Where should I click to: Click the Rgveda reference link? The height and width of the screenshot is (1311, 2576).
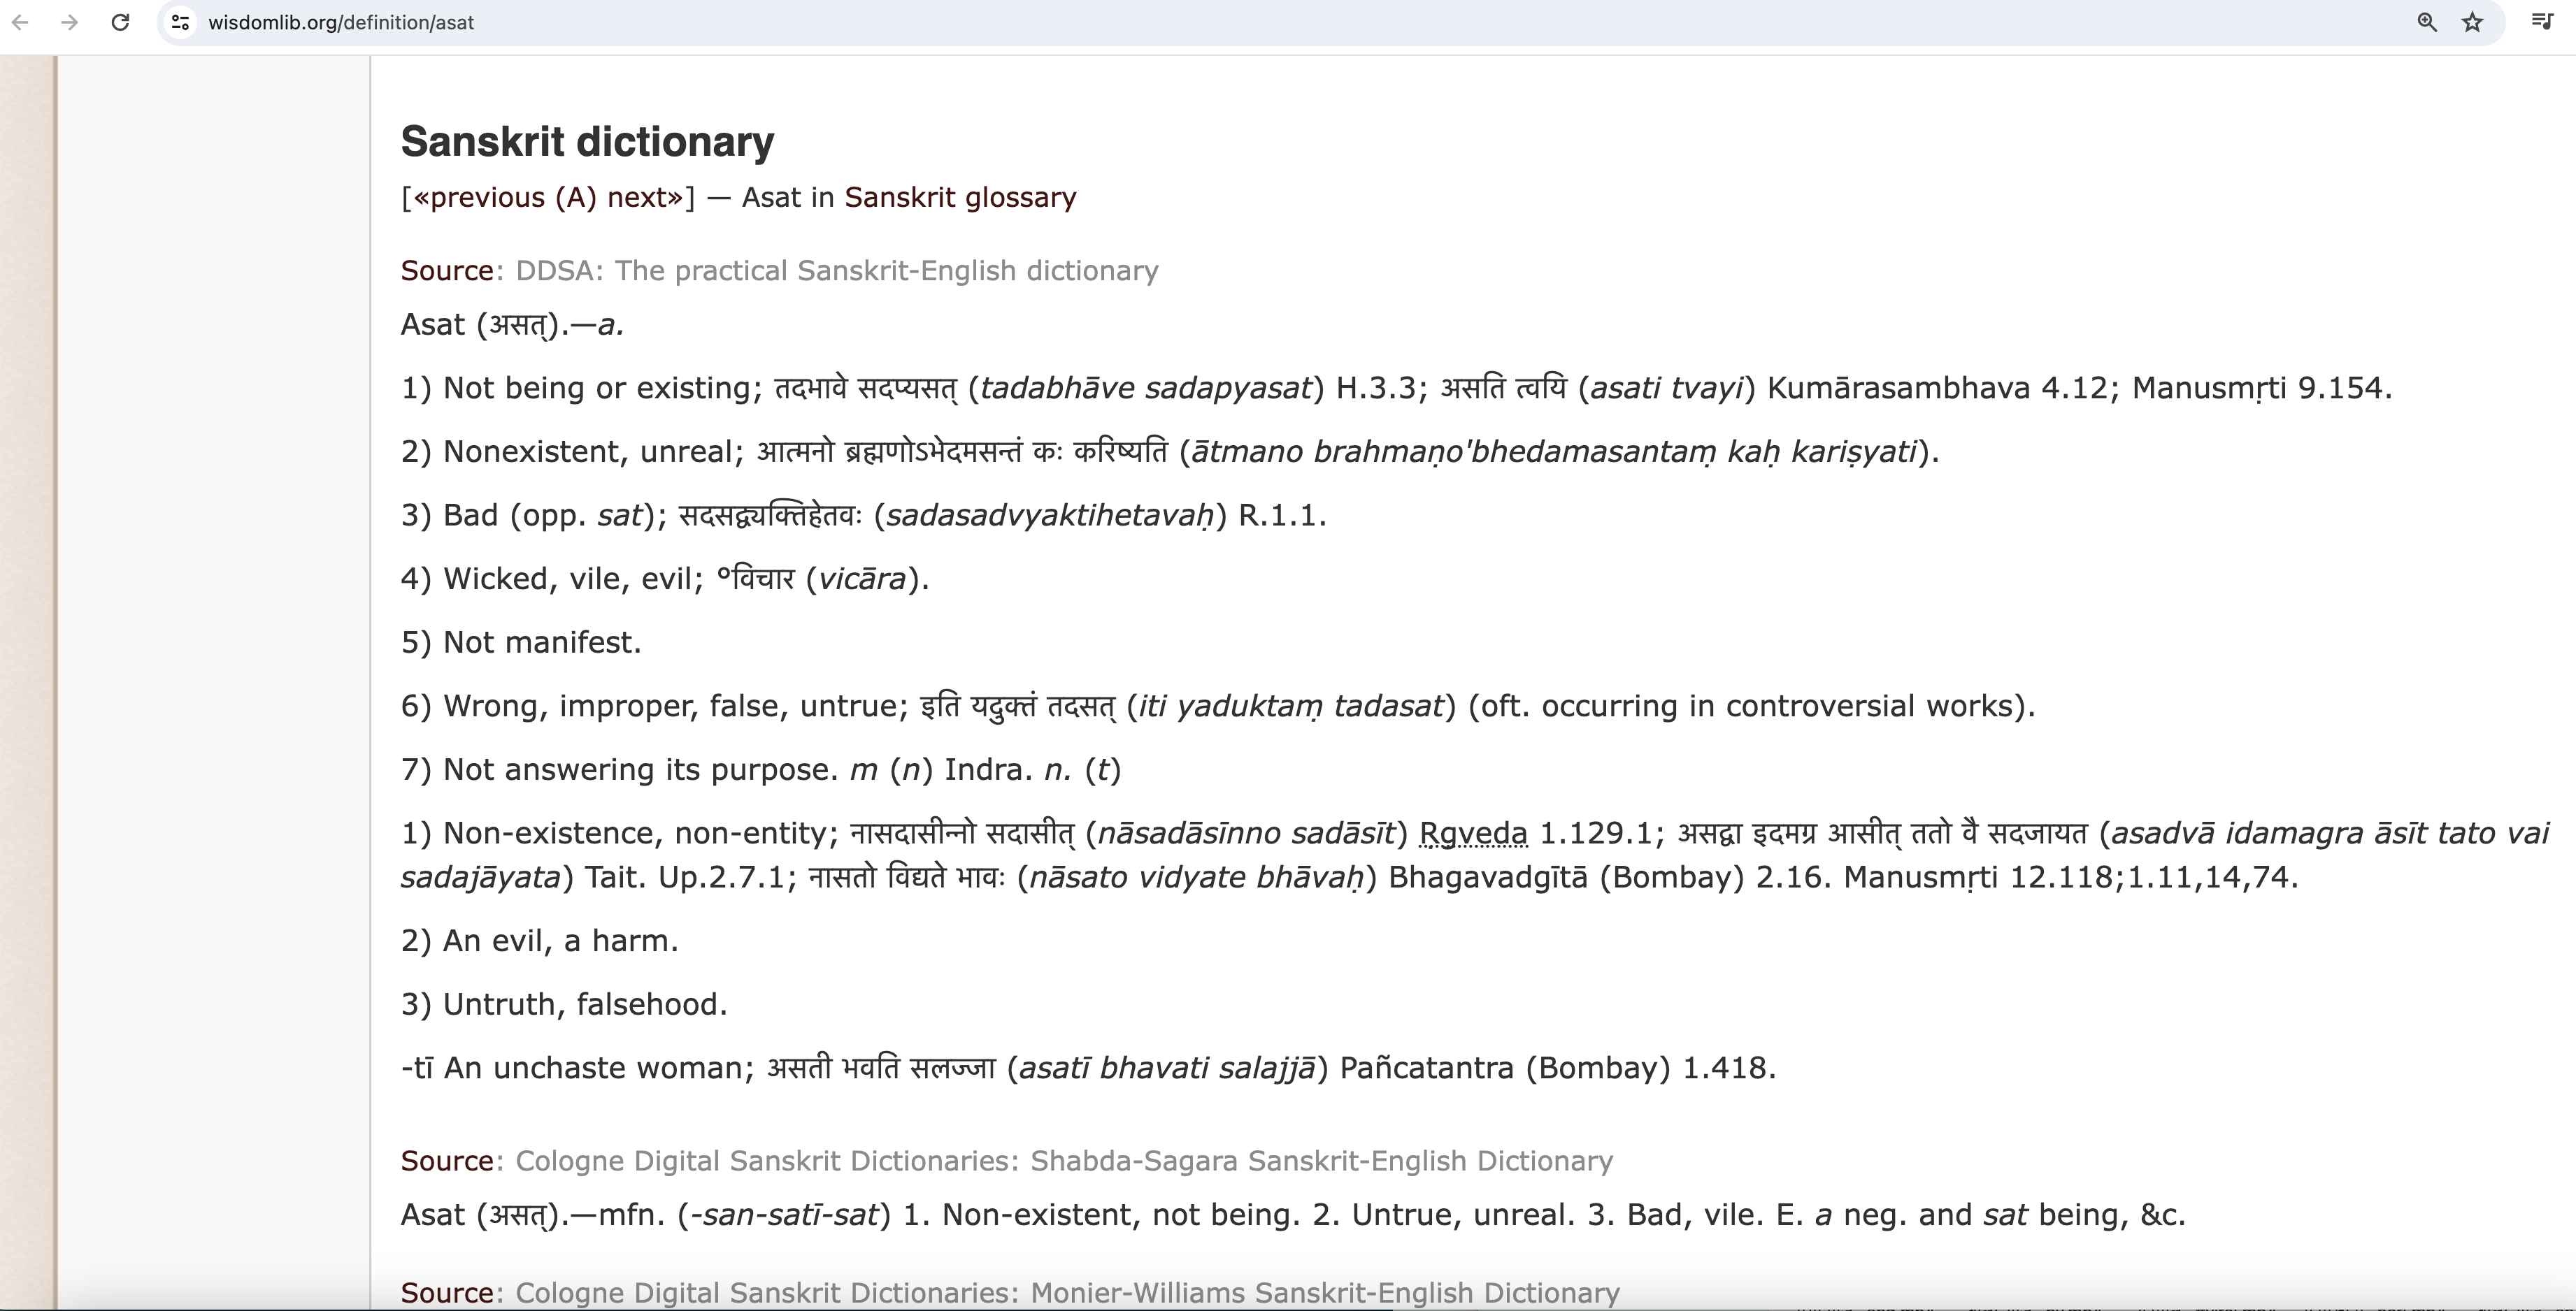coord(1473,834)
